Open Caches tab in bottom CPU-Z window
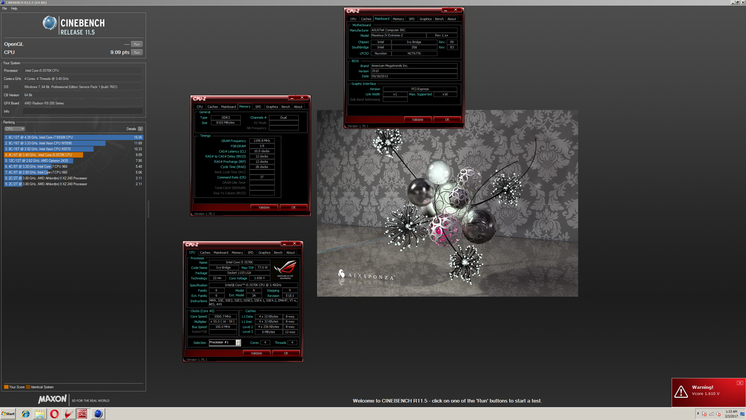This screenshot has width=746, height=420. (205, 253)
